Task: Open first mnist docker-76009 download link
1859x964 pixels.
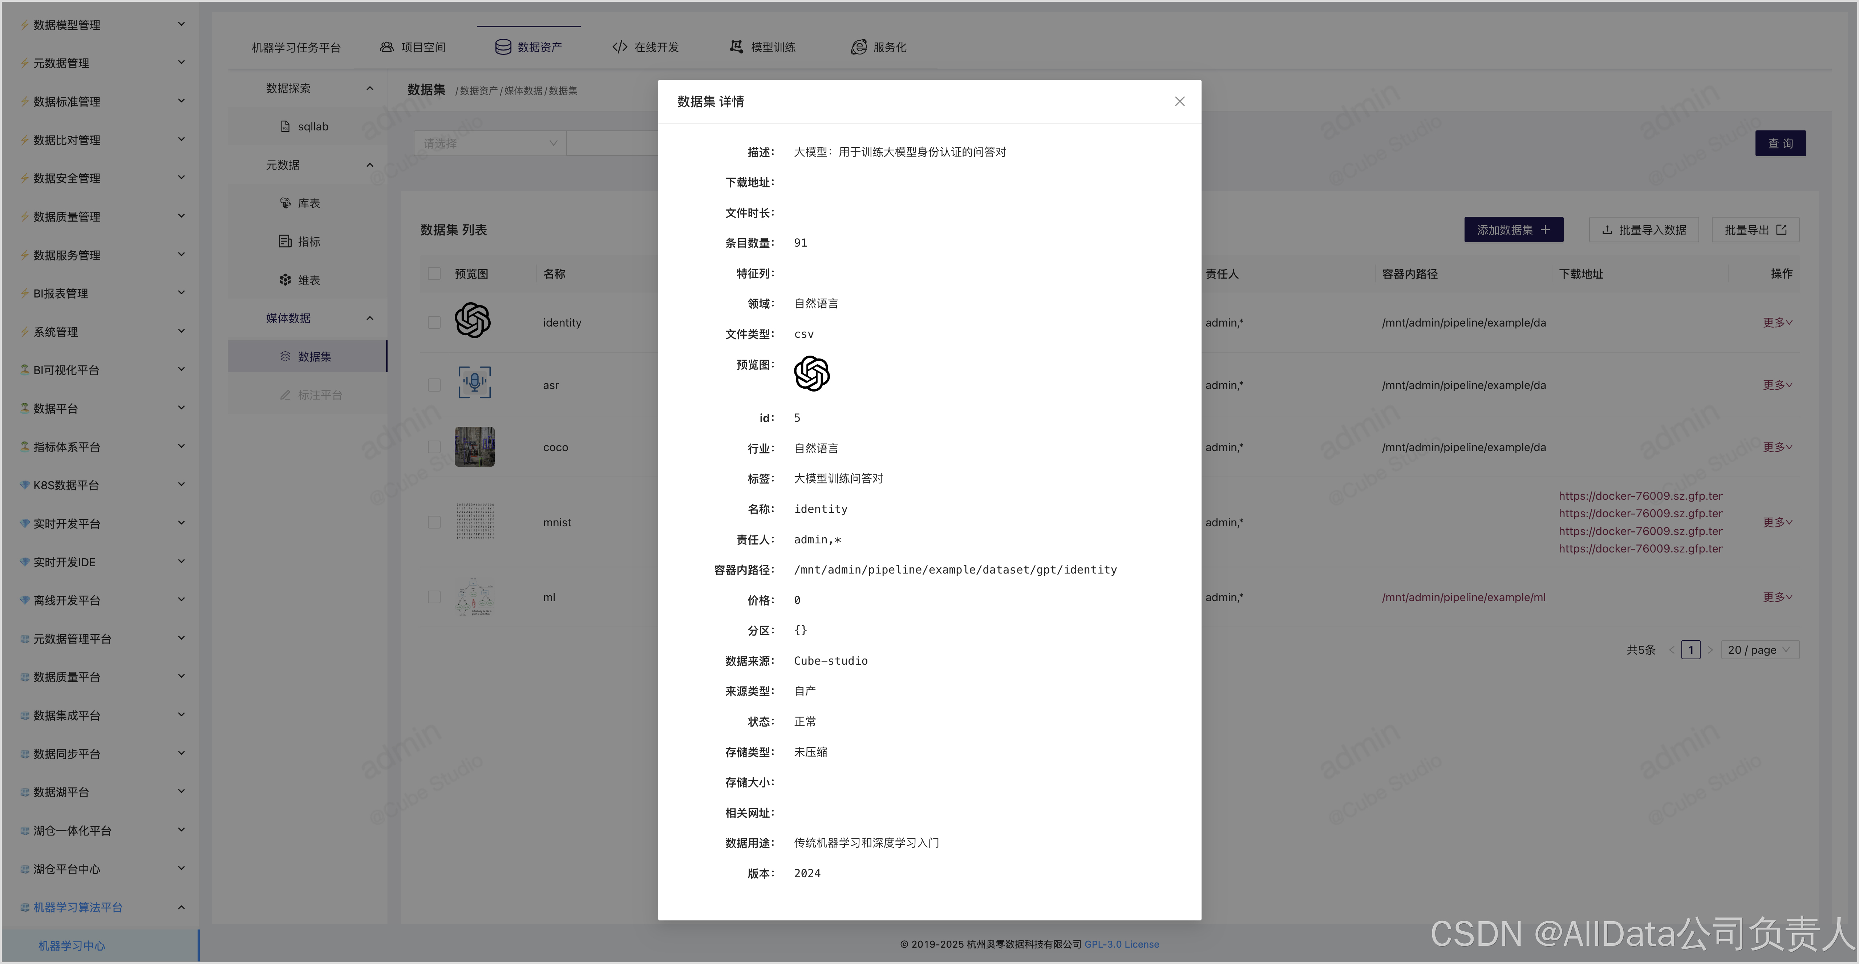Action: pos(1640,496)
